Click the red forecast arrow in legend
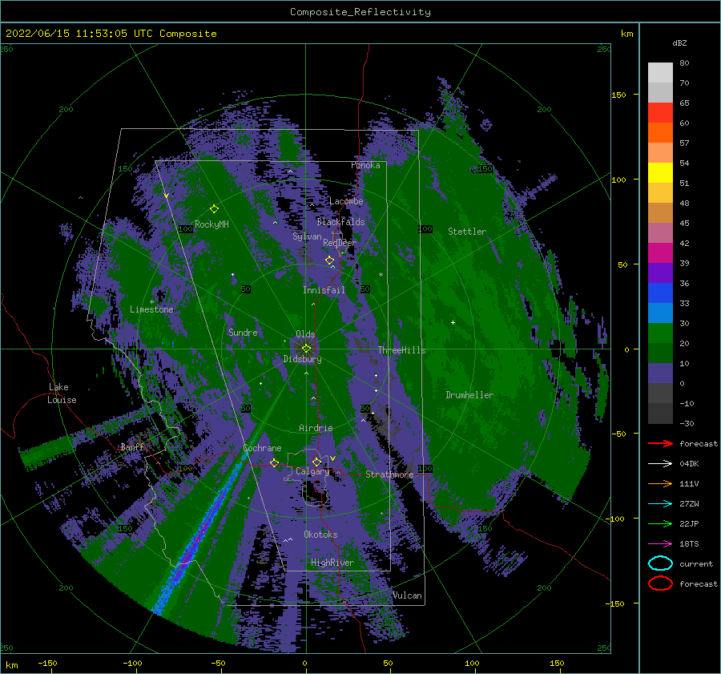 (x=660, y=443)
